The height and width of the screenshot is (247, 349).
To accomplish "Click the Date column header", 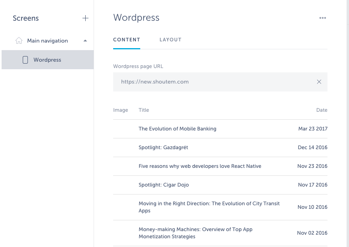I will pyautogui.click(x=322, y=110).
